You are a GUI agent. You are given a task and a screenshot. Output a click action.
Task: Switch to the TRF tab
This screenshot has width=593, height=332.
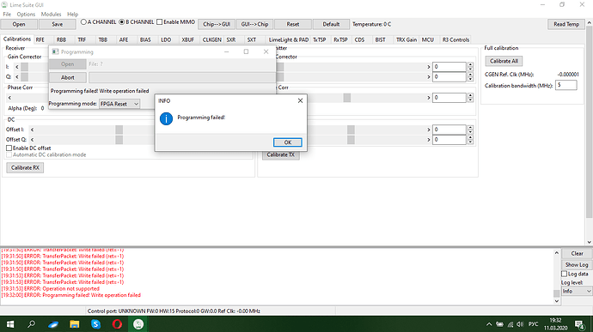(x=82, y=39)
